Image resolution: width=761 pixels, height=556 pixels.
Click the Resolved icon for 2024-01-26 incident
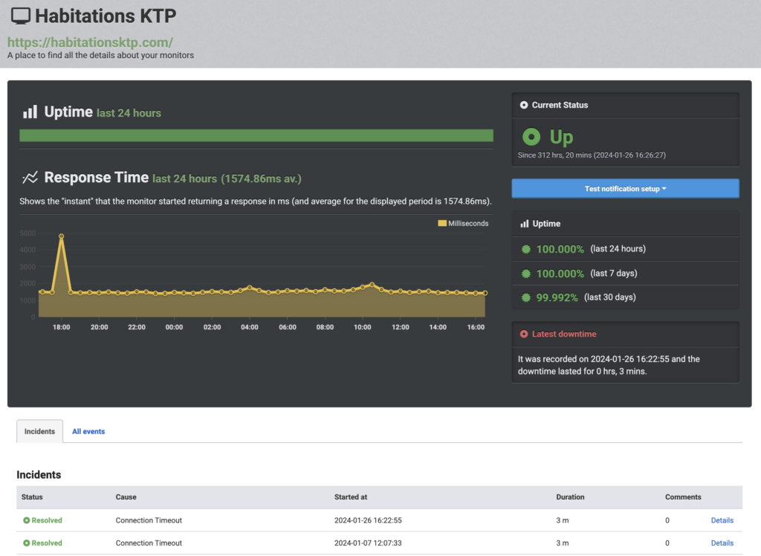click(x=27, y=520)
